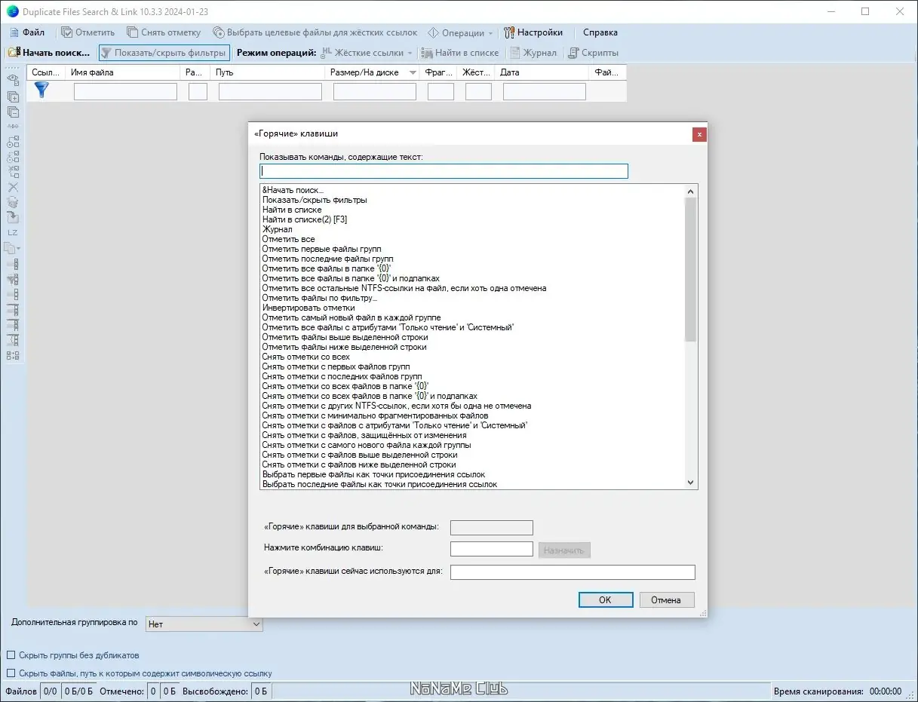Click the X remove-marks icon in sidebar
918x702 pixels.
tap(13, 187)
